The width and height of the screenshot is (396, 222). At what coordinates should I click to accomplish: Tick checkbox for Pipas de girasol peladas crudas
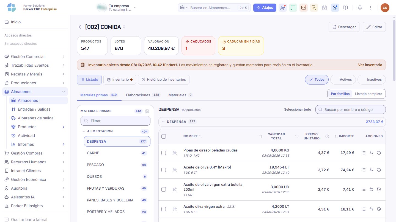click(x=164, y=153)
